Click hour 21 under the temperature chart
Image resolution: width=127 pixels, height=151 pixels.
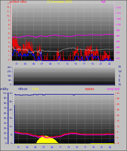tap(102, 147)
